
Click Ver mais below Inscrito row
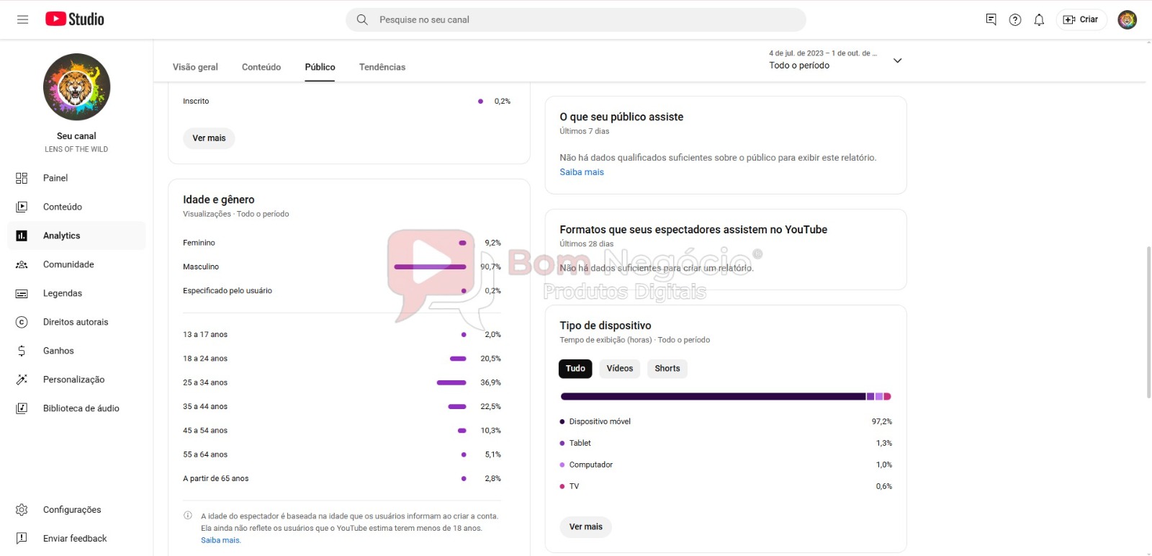point(209,138)
